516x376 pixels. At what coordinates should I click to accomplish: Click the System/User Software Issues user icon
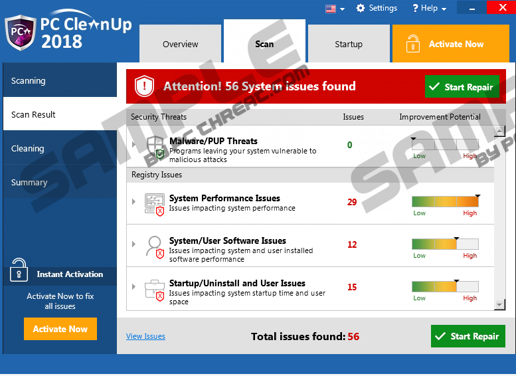[155, 247]
